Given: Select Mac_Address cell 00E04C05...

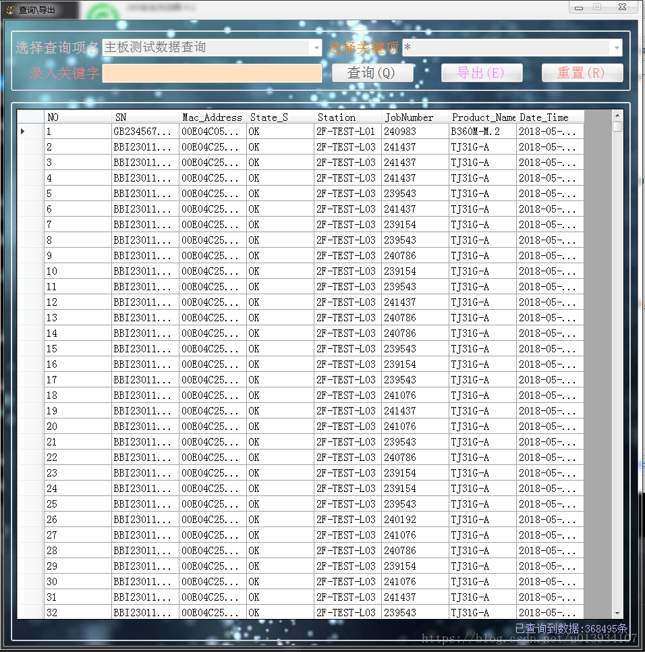Looking at the screenshot, I should pyautogui.click(x=213, y=132).
